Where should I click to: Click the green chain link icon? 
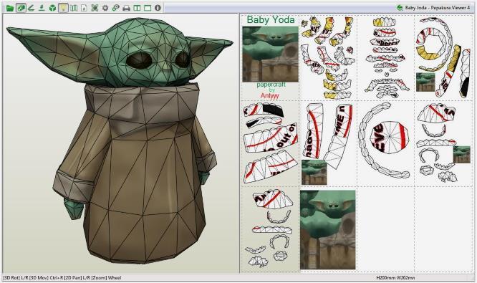pyautogui.click(x=115, y=8)
